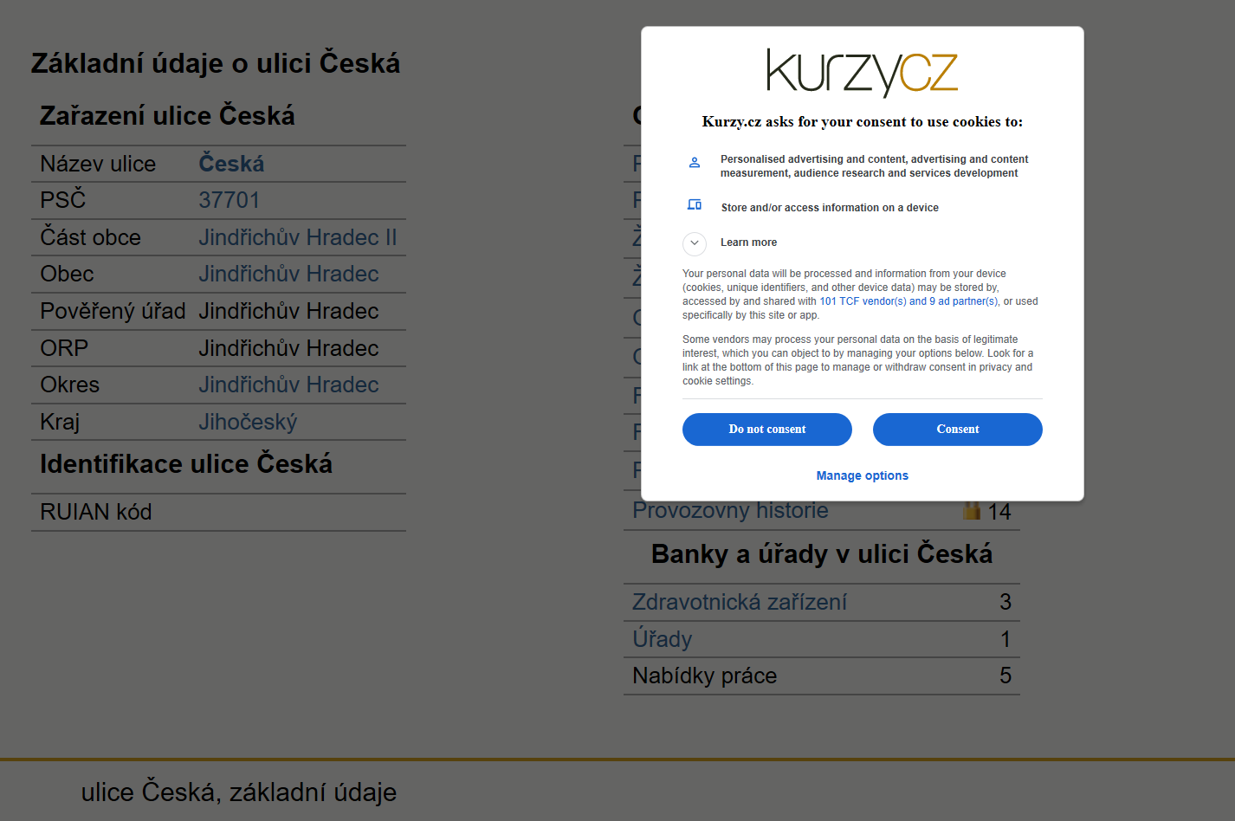Open Provozovny historie link
1235x821 pixels.
pos(730,510)
